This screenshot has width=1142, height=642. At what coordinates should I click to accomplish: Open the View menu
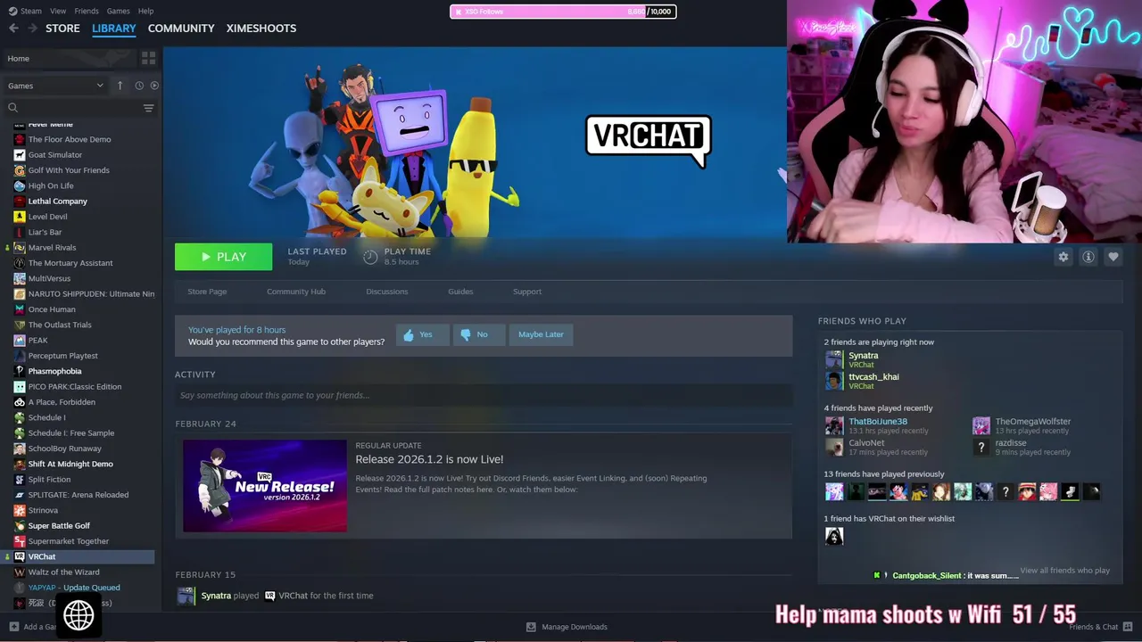click(58, 11)
